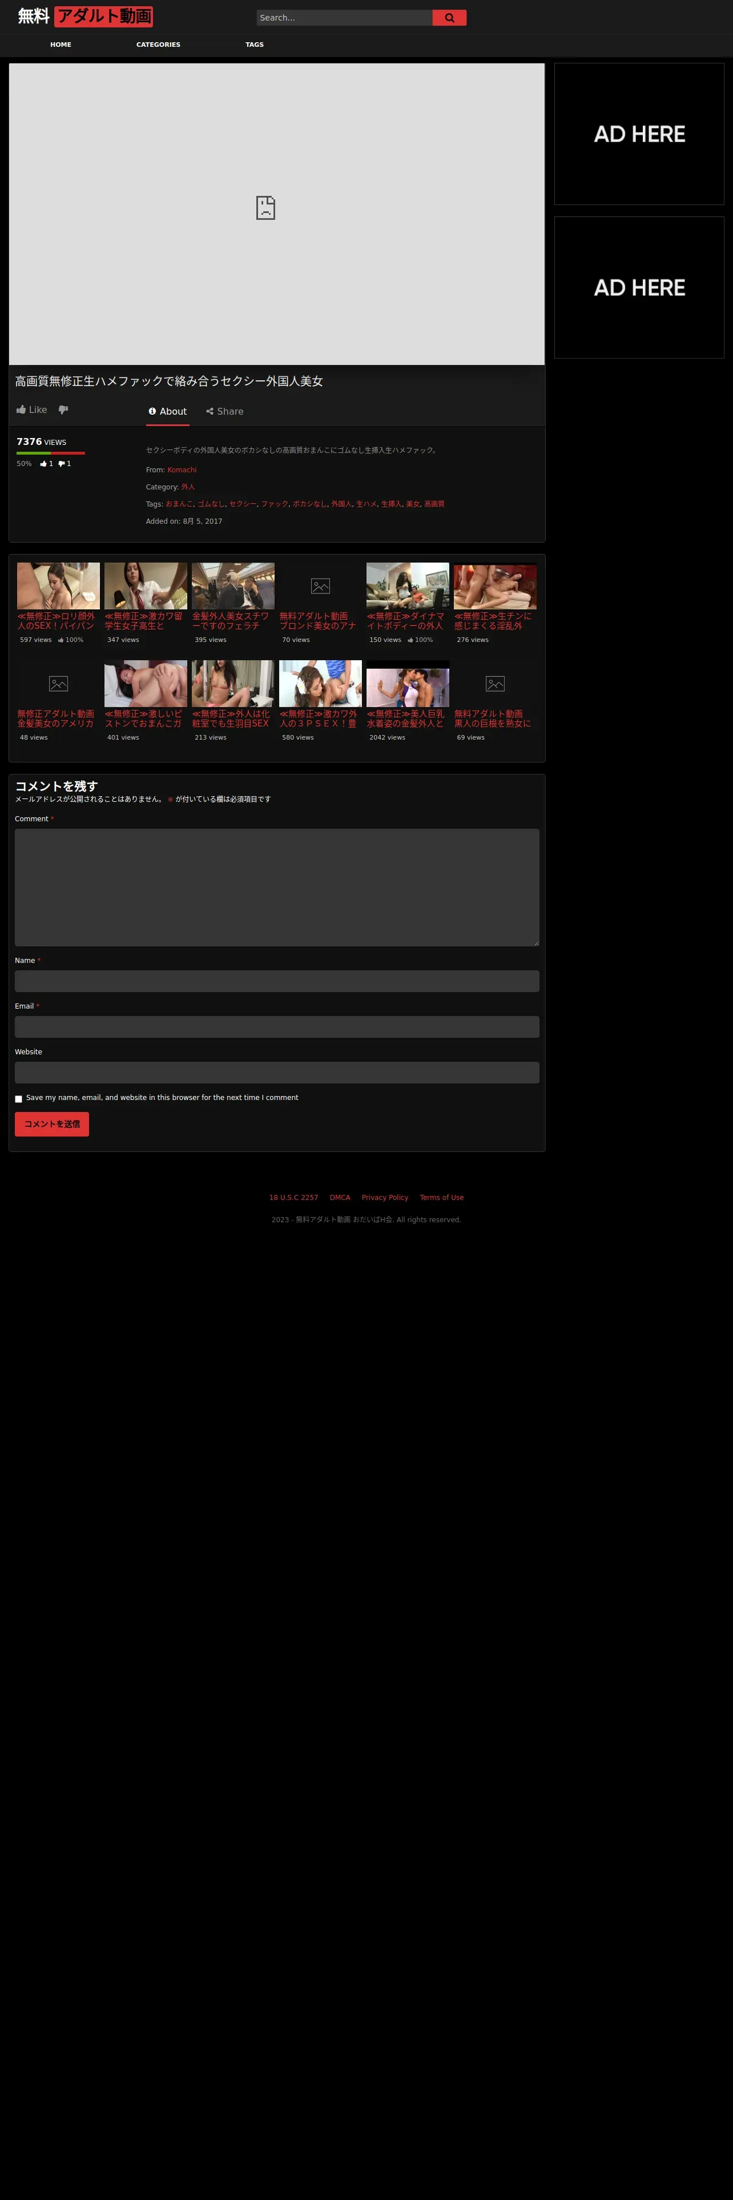Click the missing-image placeholder with 70 views
This screenshot has height=2200, width=733.
tap(320, 586)
